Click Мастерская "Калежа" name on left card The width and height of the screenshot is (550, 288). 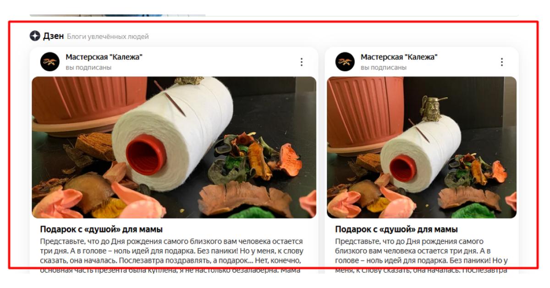point(104,57)
